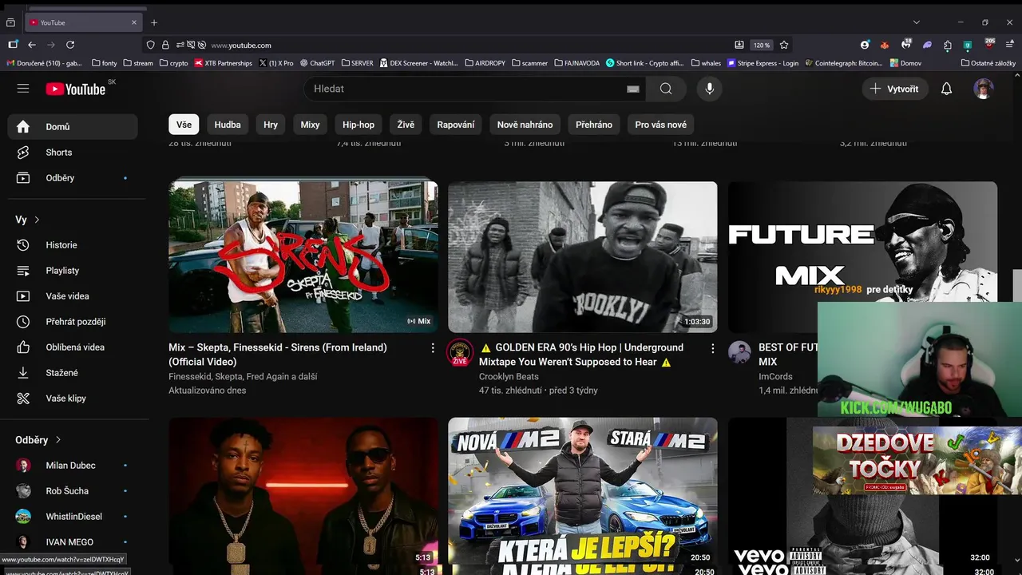Open Milan Dubec channel subscription

pyautogui.click(x=73, y=466)
